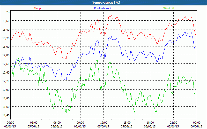Select the 06:00 time axis label
Image resolution: width=207 pixels, height=129 pixels.
(57, 123)
